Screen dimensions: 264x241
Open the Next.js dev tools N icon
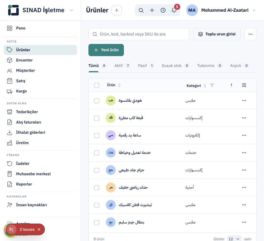tap(11, 229)
